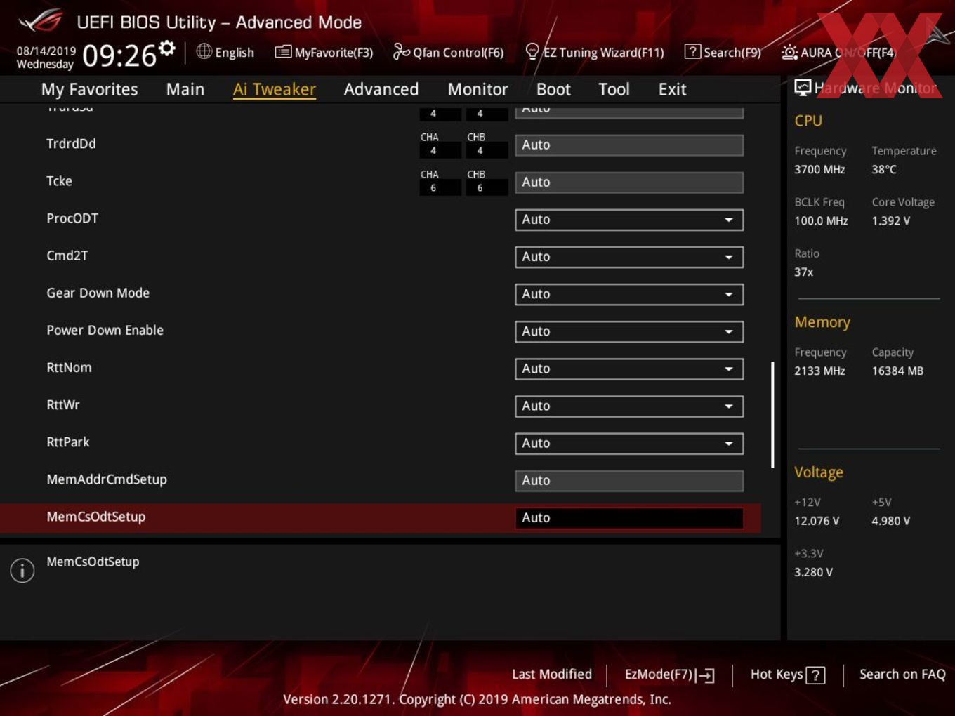Click the CPU Ratio 37x value
The image size is (955, 716).
pyautogui.click(x=803, y=272)
